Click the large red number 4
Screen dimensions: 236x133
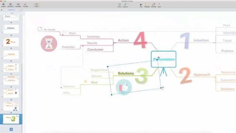140,40
